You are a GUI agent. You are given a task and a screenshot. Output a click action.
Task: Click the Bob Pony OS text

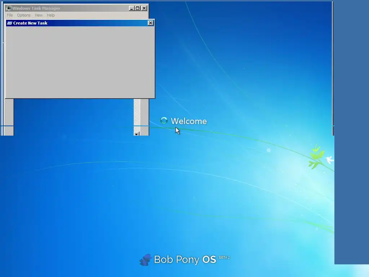pyautogui.click(x=185, y=260)
